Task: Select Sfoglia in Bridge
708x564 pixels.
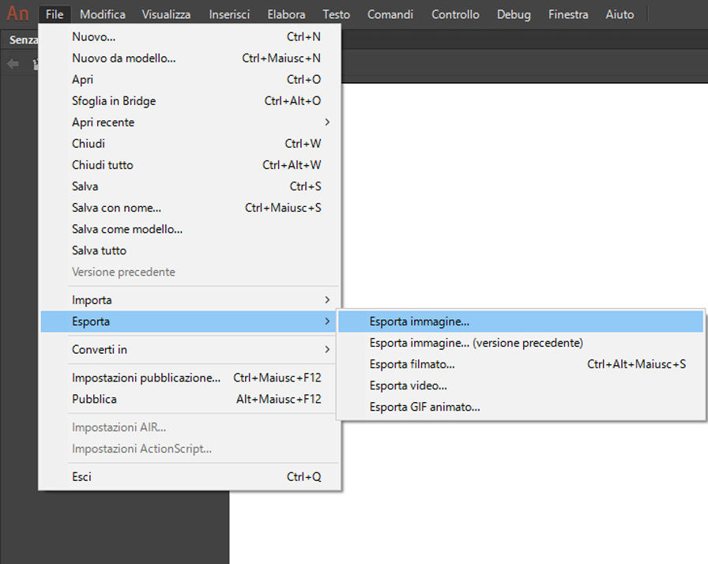Action: coord(114,101)
